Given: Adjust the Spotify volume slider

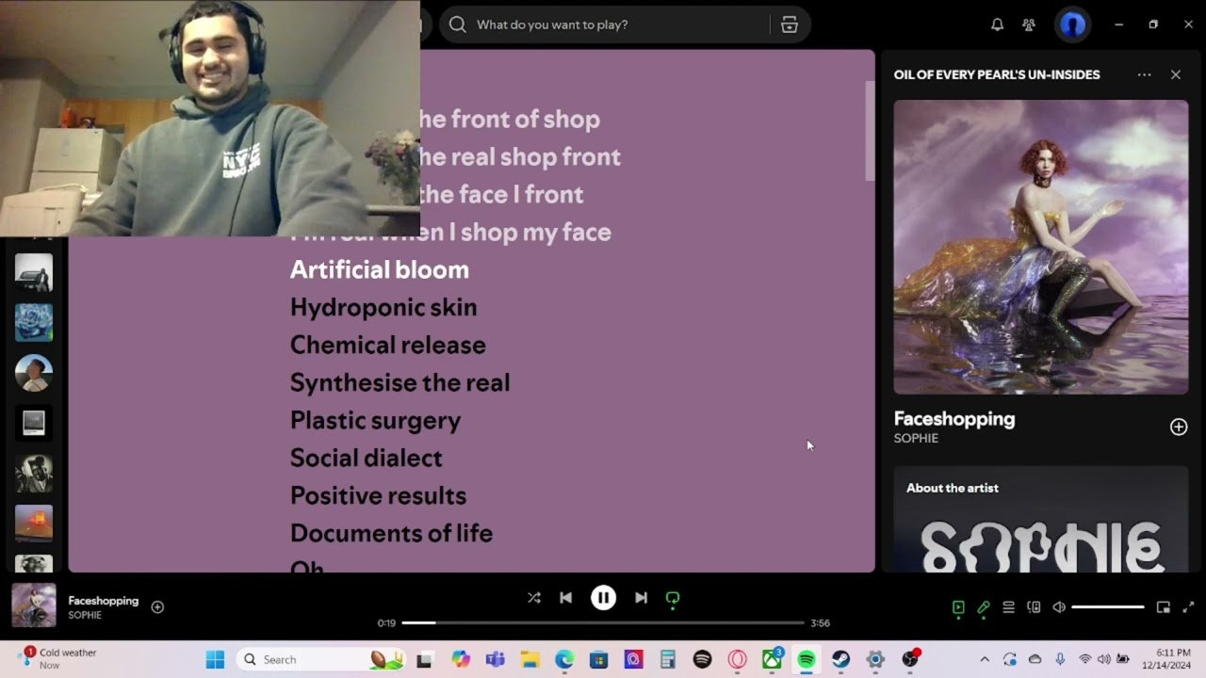Looking at the screenshot, I should tap(1108, 607).
